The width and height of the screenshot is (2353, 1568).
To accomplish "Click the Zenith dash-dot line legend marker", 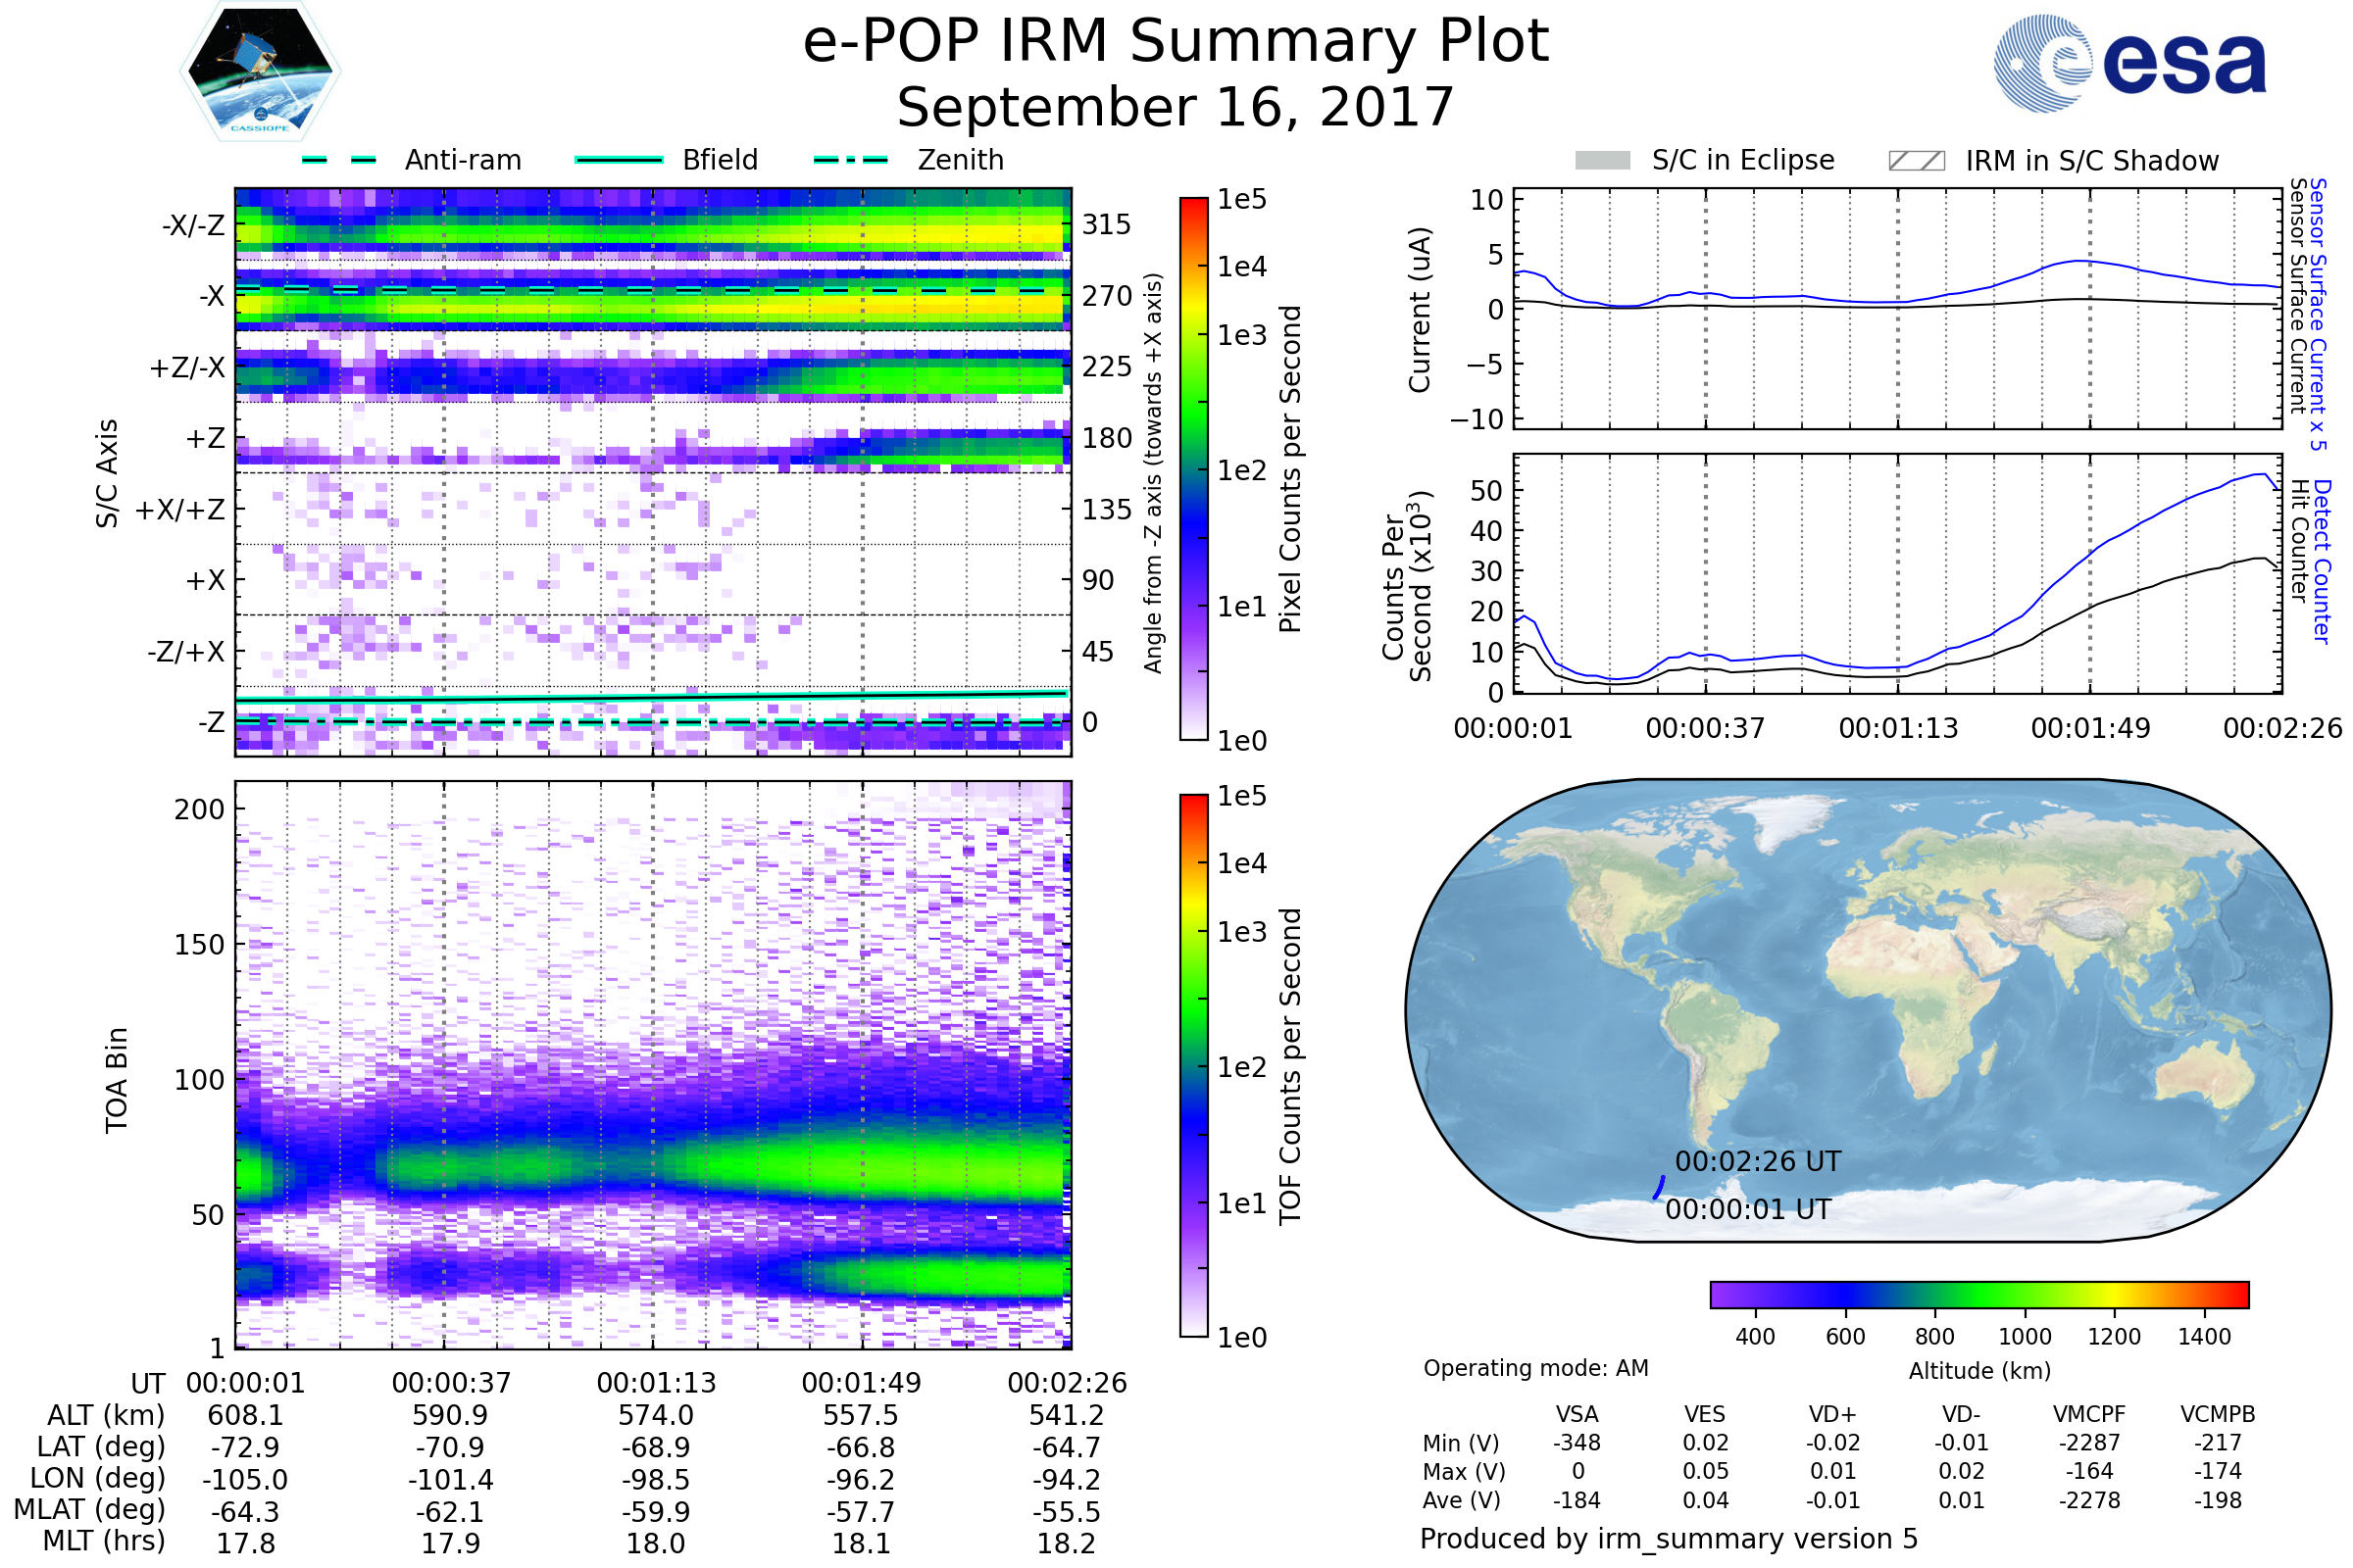I will click(x=850, y=160).
